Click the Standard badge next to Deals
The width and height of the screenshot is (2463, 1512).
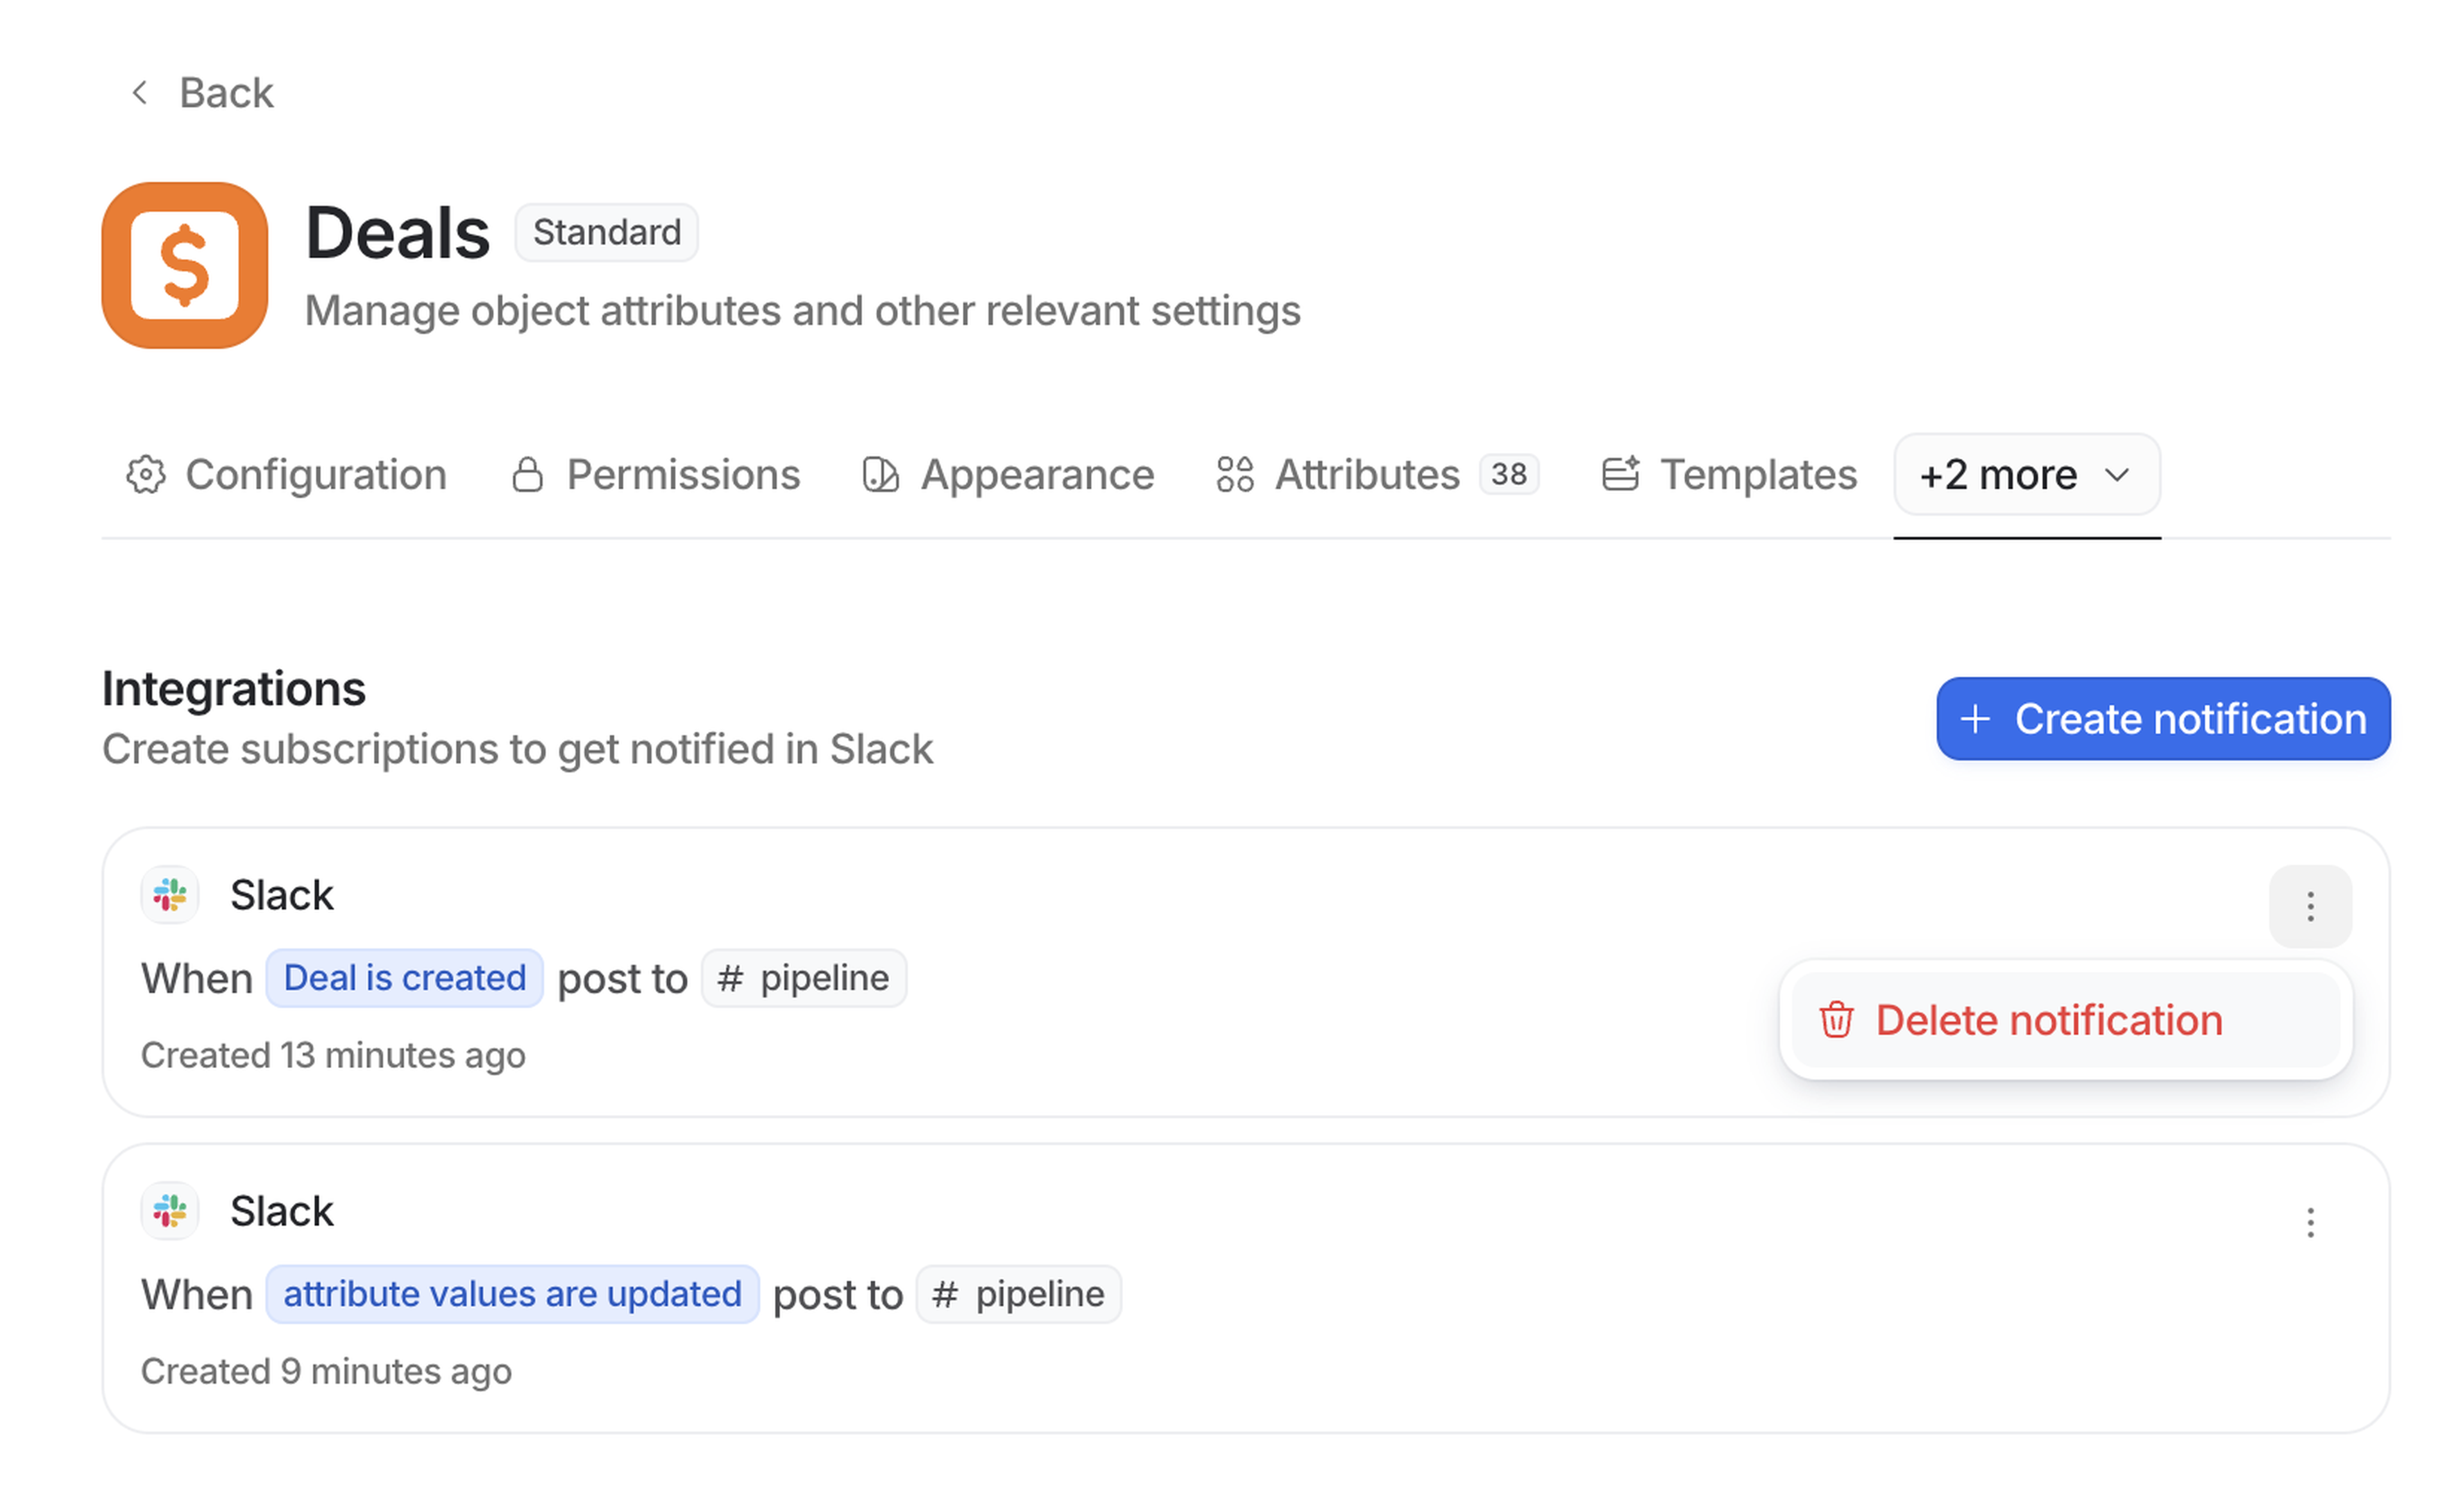pyautogui.click(x=605, y=232)
